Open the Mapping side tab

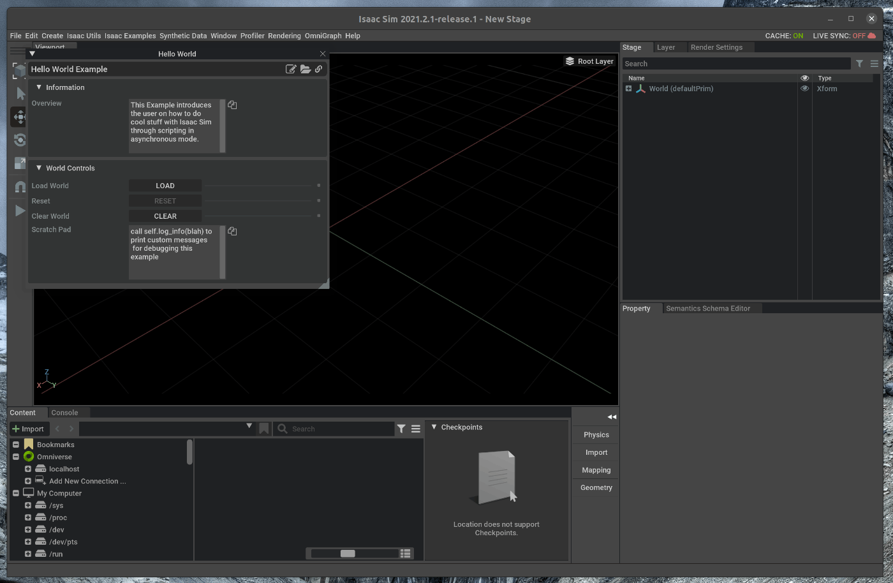click(x=596, y=470)
